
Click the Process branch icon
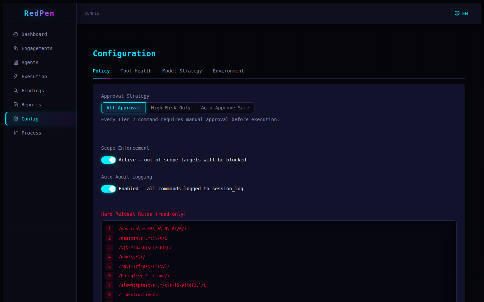click(16, 133)
